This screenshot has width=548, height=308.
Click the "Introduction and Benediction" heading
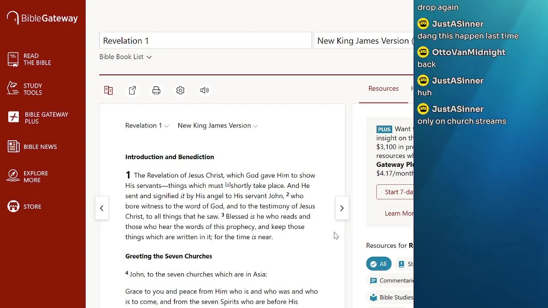click(170, 157)
